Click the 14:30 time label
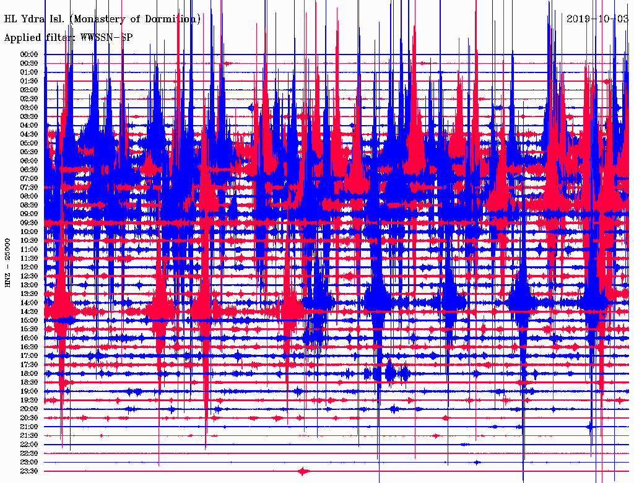 [x=29, y=312]
